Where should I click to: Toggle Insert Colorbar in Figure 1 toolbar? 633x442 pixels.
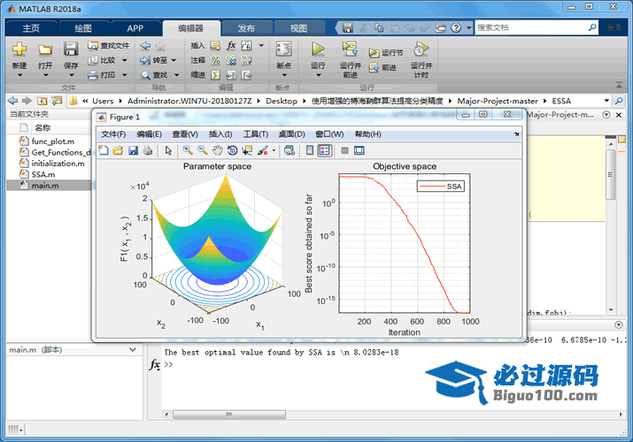(x=310, y=150)
